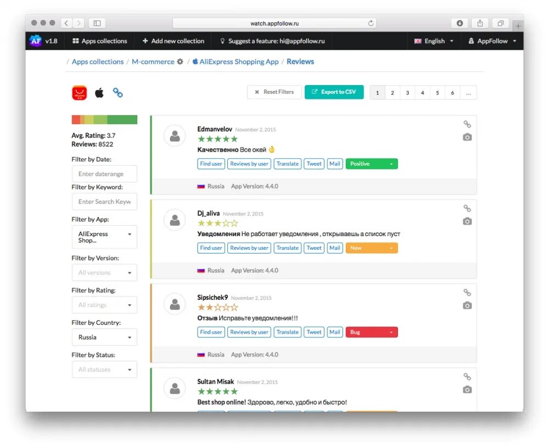549x448 pixels.
Task: Expand All statuses dropdown
Action: tap(104, 369)
